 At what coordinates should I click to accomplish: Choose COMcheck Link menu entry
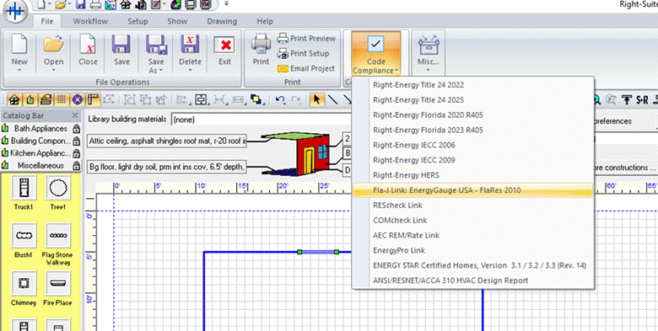tap(472, 221)
